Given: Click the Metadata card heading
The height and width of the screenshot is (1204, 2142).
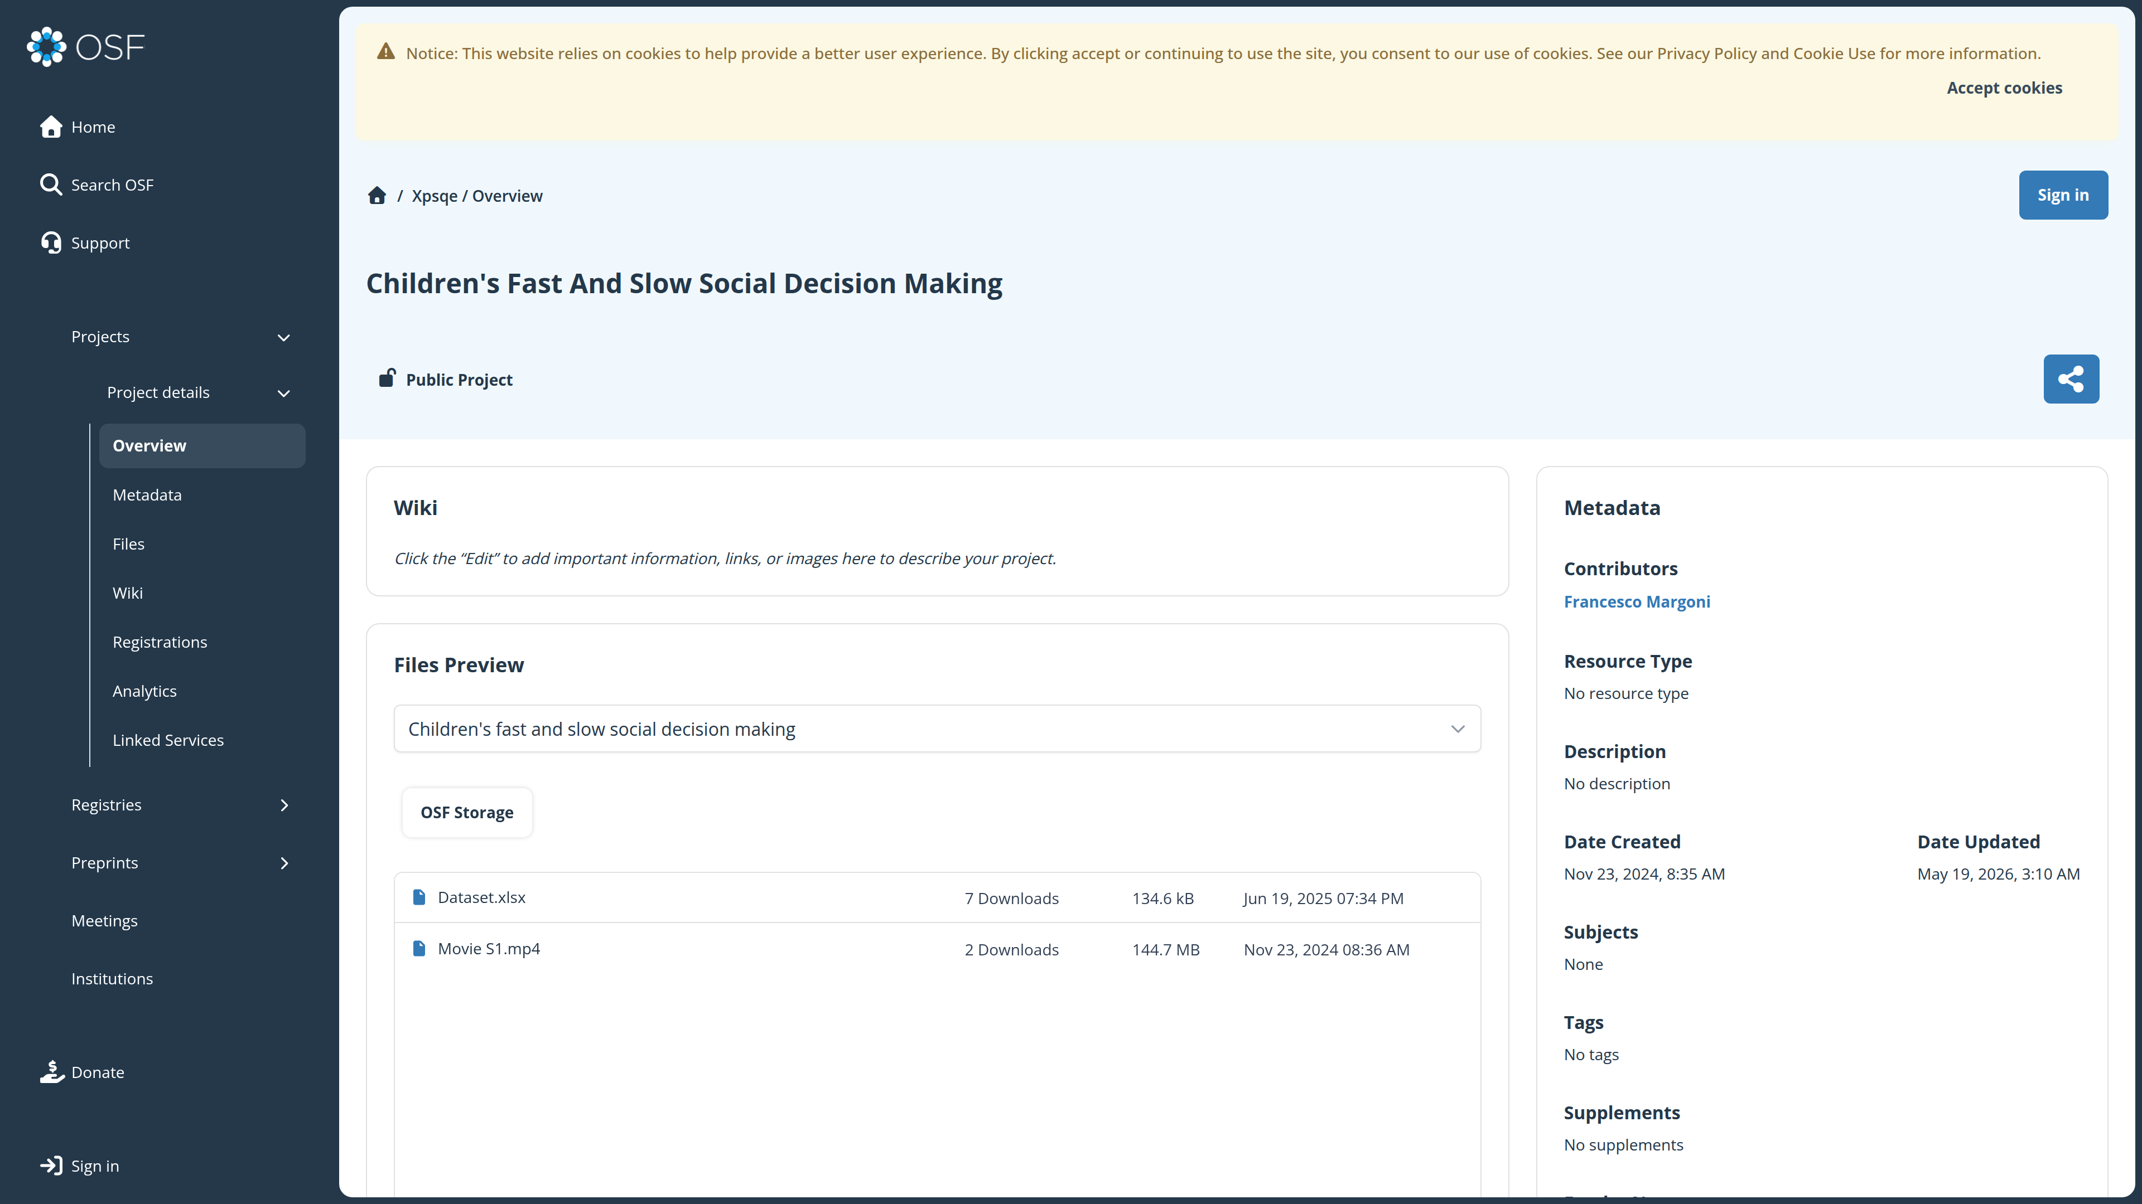Looking at the screenshot, I should [x=1612, y=508].
